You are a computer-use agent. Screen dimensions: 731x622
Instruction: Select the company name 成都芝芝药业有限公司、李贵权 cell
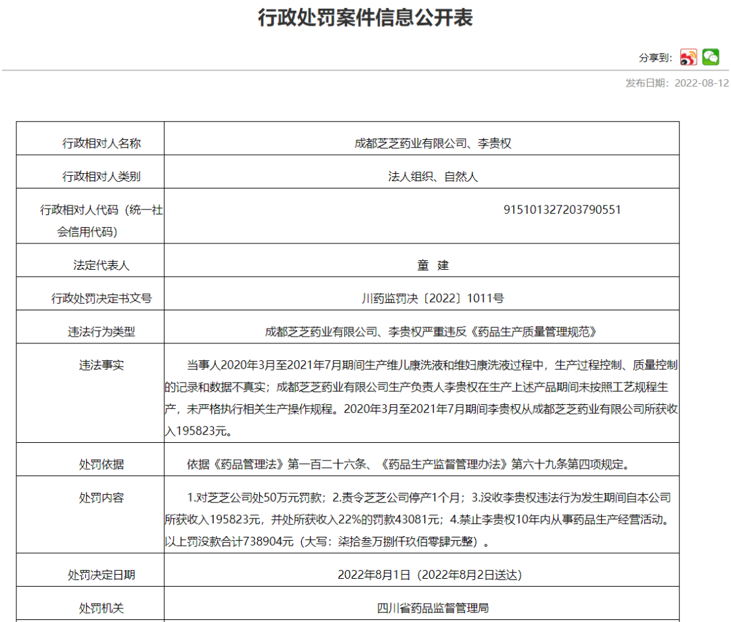point(433,143)
